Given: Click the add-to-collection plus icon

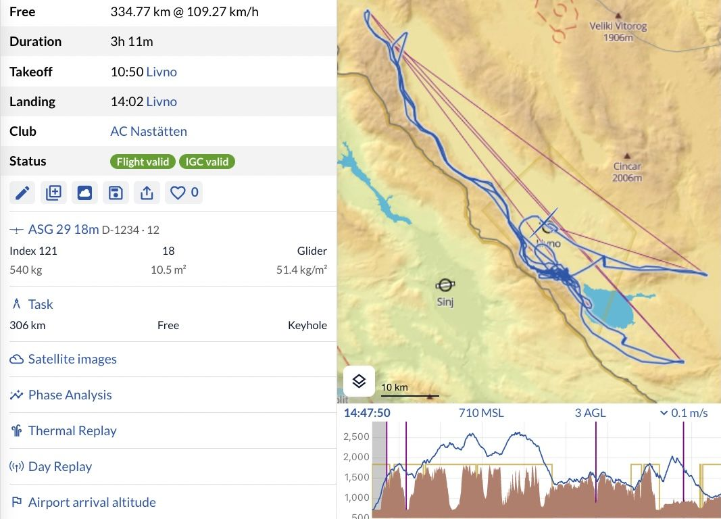Looking at the screenshot, I should [53, 193].
